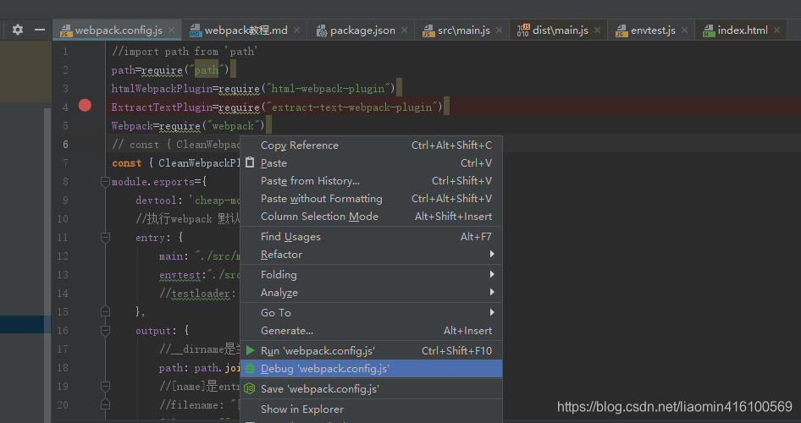Toggle Column Selection Mode
The height and width of the screenshot is (423, 801).
372,217
